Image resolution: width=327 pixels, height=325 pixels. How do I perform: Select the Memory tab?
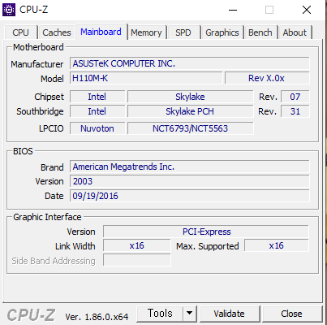146,32
